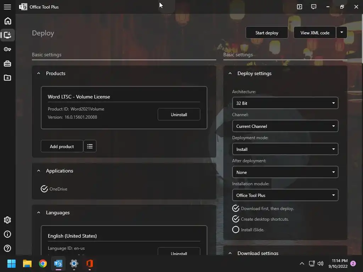The image size is (363, 272).
Task: Open the Installation module dropdown
Action: pyautogui.click(x=285, y=195)
